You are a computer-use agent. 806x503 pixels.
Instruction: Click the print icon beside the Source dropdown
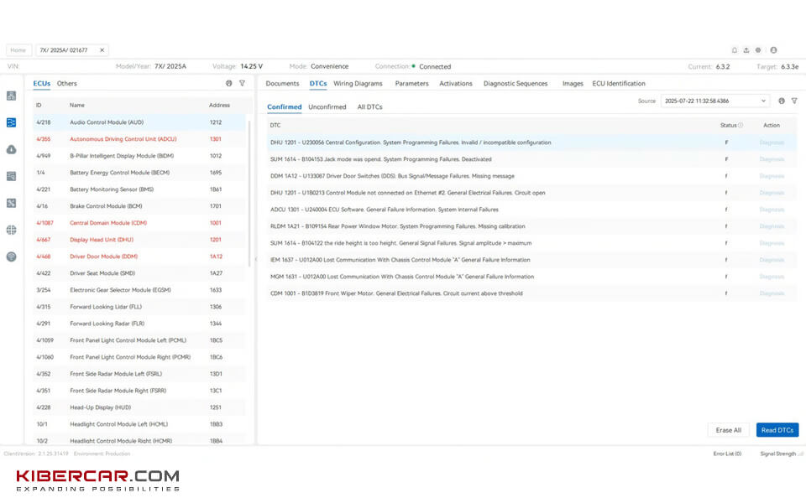(782, 101)
